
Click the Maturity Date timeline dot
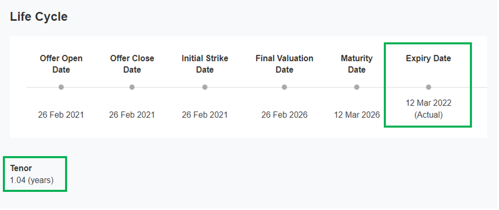tap(356, 87)
